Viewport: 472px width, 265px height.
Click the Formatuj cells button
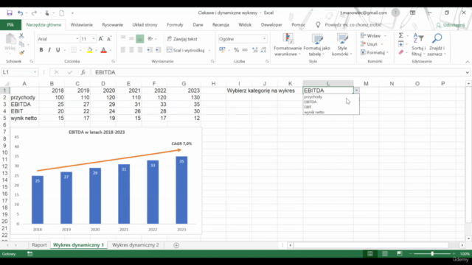point(375,52)
